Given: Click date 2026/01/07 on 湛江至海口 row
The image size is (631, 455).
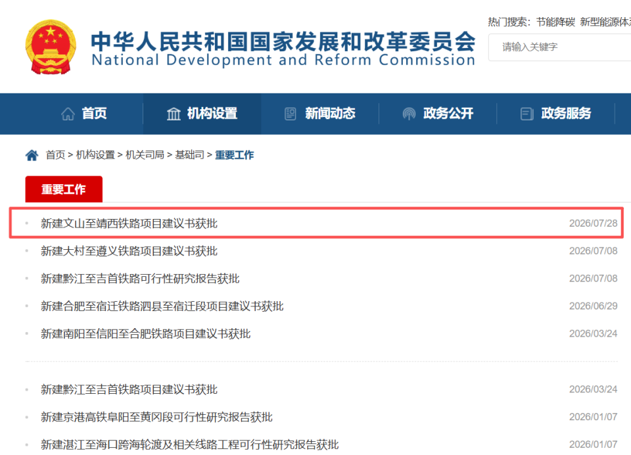Looking at the screenshot, I should [593, 444].
